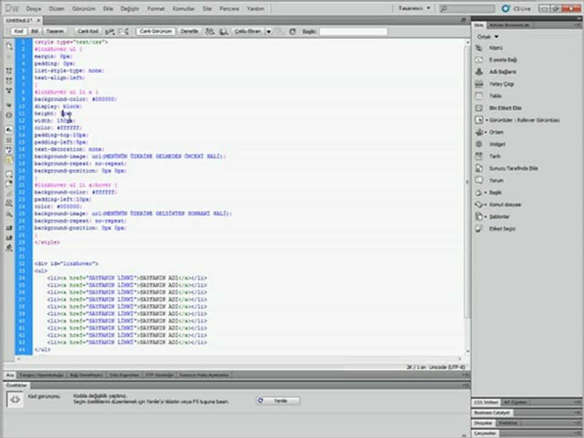Open the Business Catalyst panel
The height and width of the screenshot is (438, 584).
coord(492,412)
